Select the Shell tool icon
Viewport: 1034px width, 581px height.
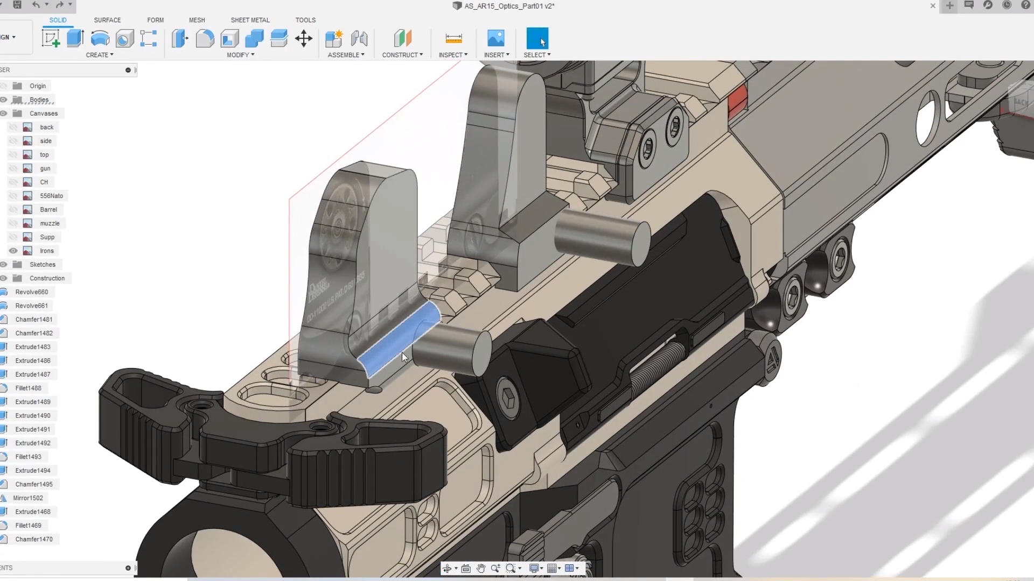(x=230, y=38)
